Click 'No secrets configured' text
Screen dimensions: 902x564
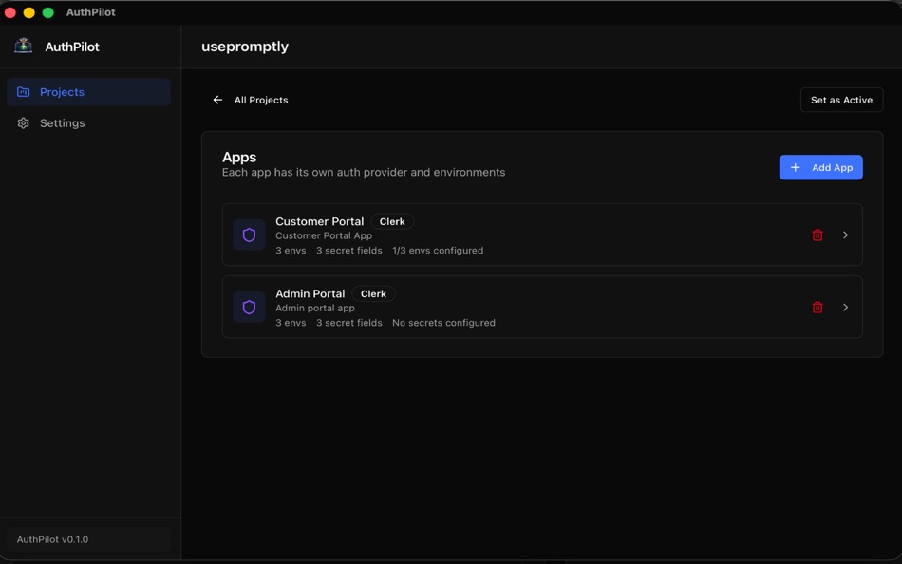point(443,323)
